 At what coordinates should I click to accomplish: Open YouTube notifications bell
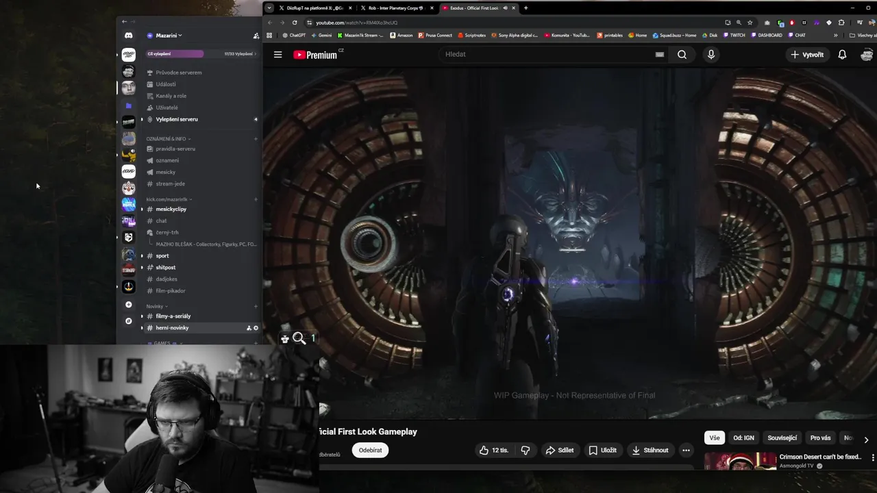point(842,55)
